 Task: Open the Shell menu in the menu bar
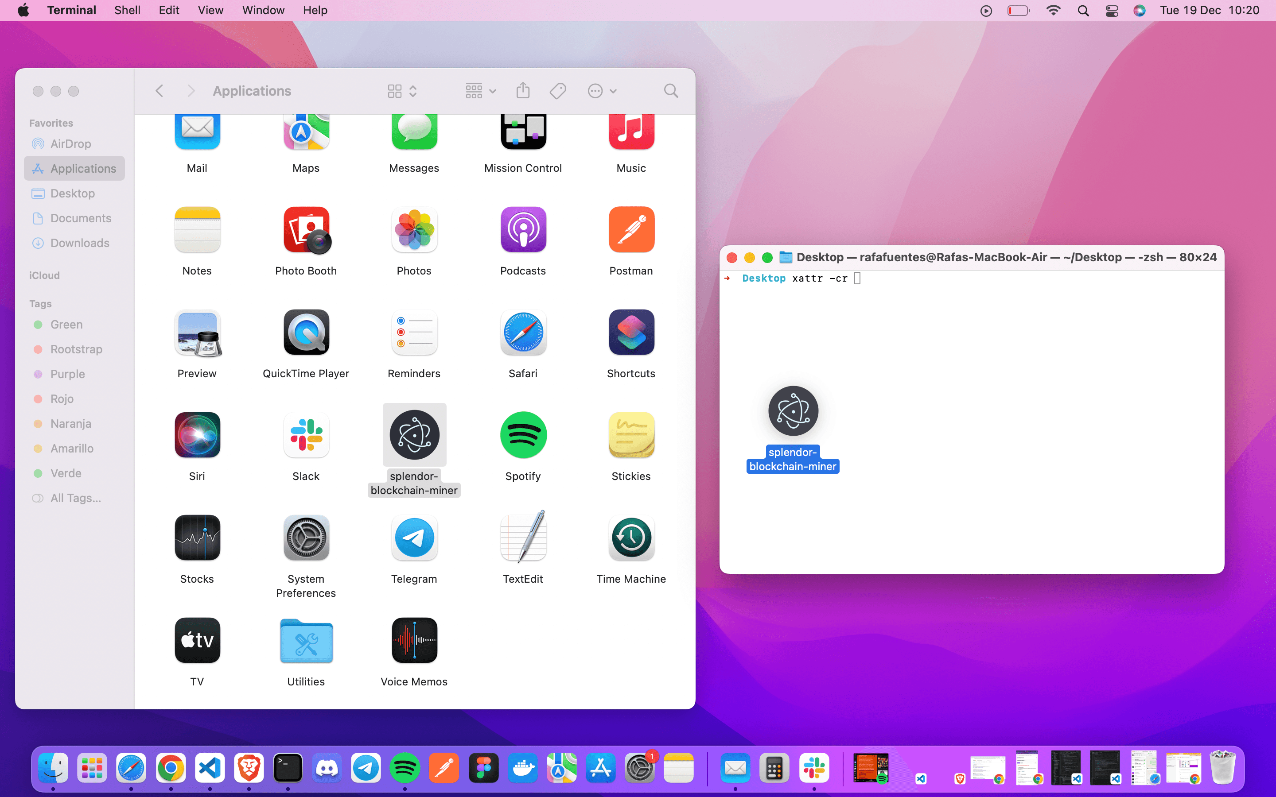coord(127,11)
